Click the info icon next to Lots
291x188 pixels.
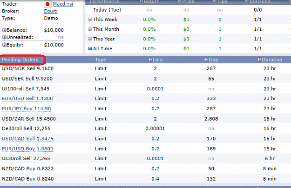coord(150,60)
